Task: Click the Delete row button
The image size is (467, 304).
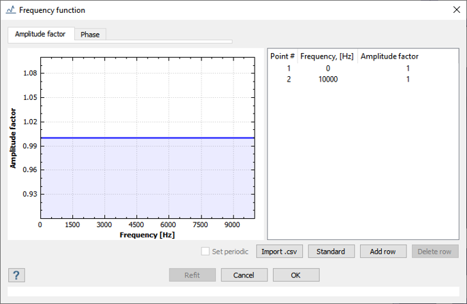Action: (434, 252)
